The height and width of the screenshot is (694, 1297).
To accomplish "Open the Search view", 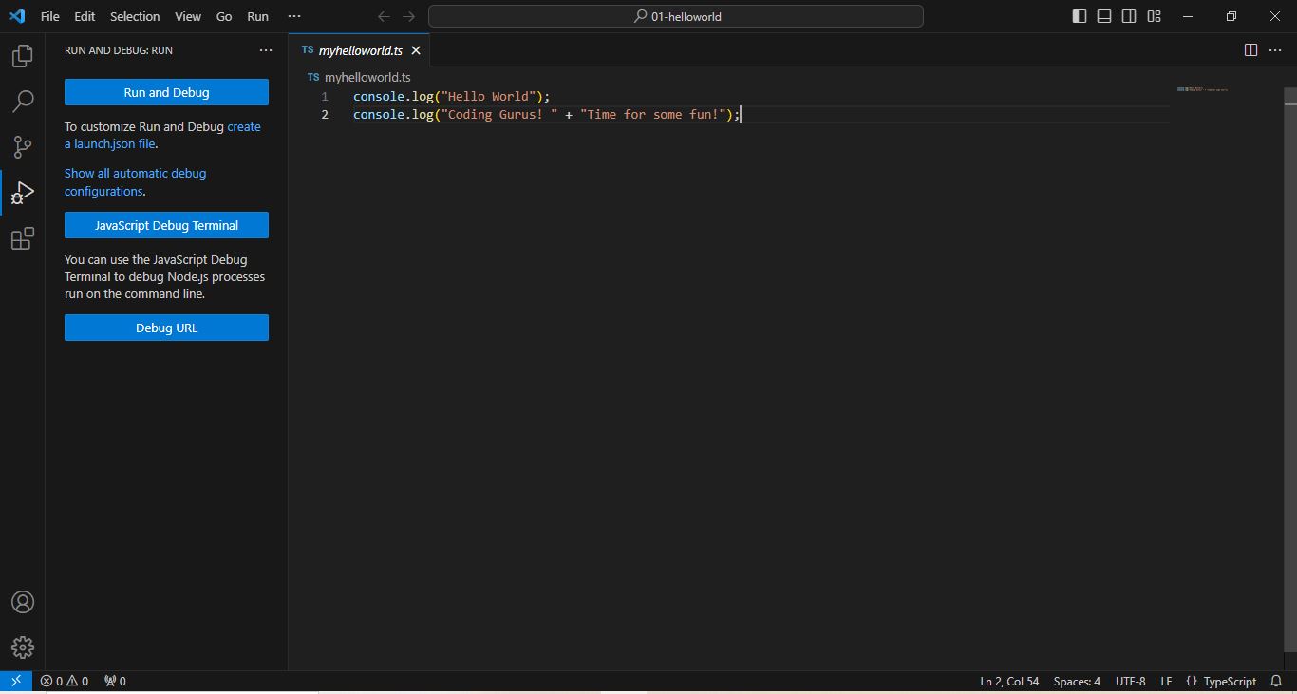I will [x=22, y=102].
